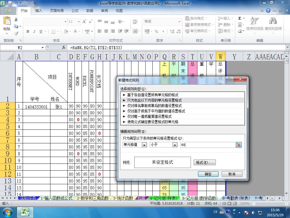Click the align text left icon
The image size is (290, 218).
[x=99, y=31]
